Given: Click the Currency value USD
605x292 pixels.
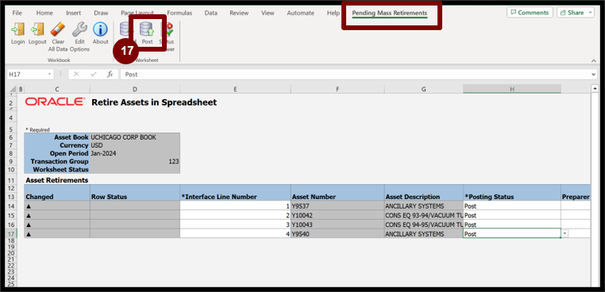Looking at the screenshot, I should coord(135,145).
